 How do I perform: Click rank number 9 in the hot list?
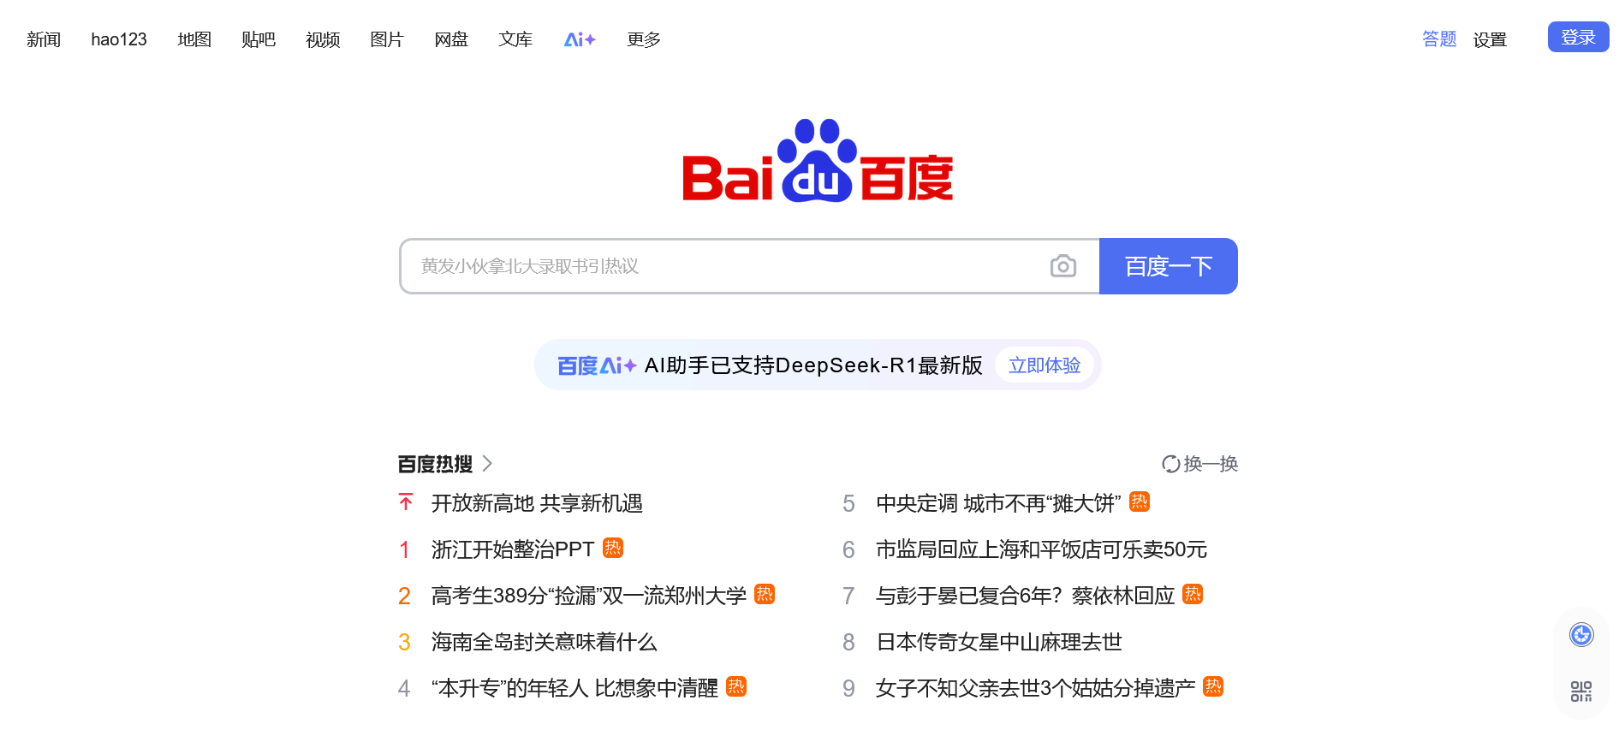click(848, 688)
